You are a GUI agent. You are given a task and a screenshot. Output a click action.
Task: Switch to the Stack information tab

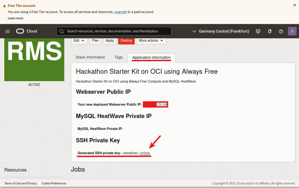coord(90,57)
